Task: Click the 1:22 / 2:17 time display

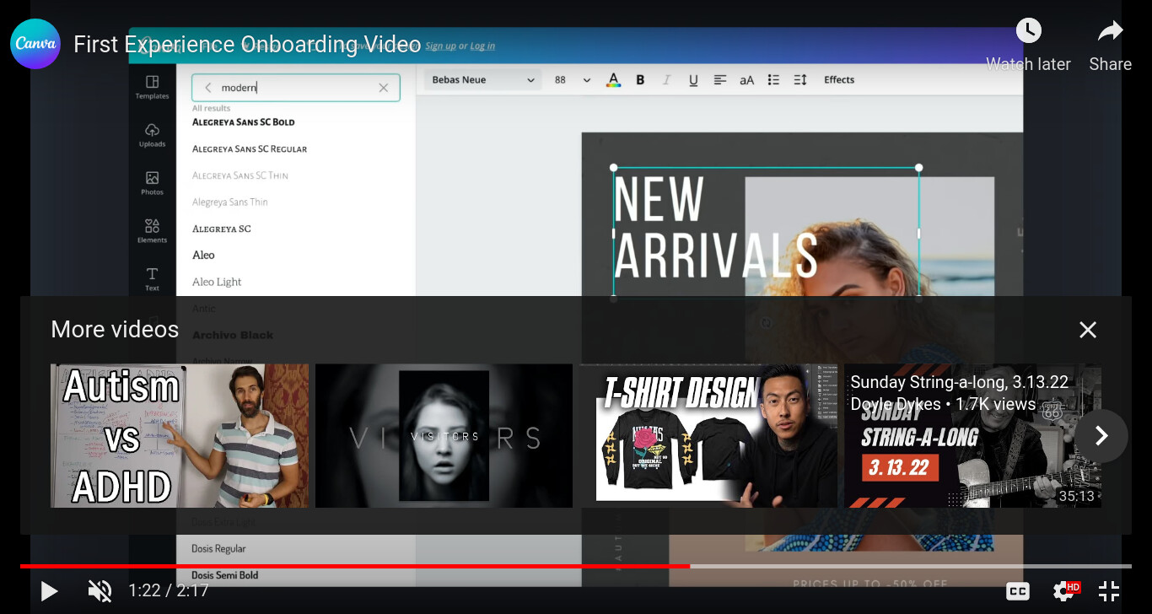Action: [x=168, y=590]
